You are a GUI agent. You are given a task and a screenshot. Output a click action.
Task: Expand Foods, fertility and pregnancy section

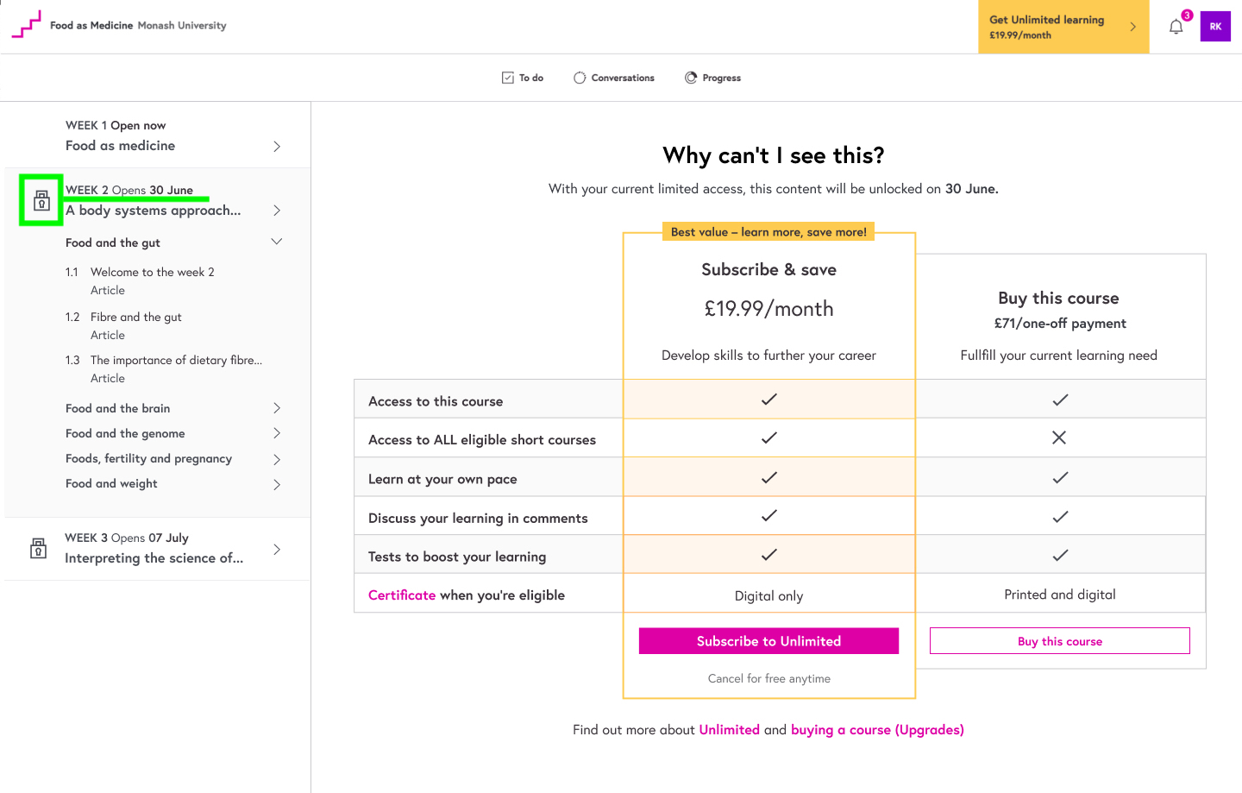tap(277, 459)
